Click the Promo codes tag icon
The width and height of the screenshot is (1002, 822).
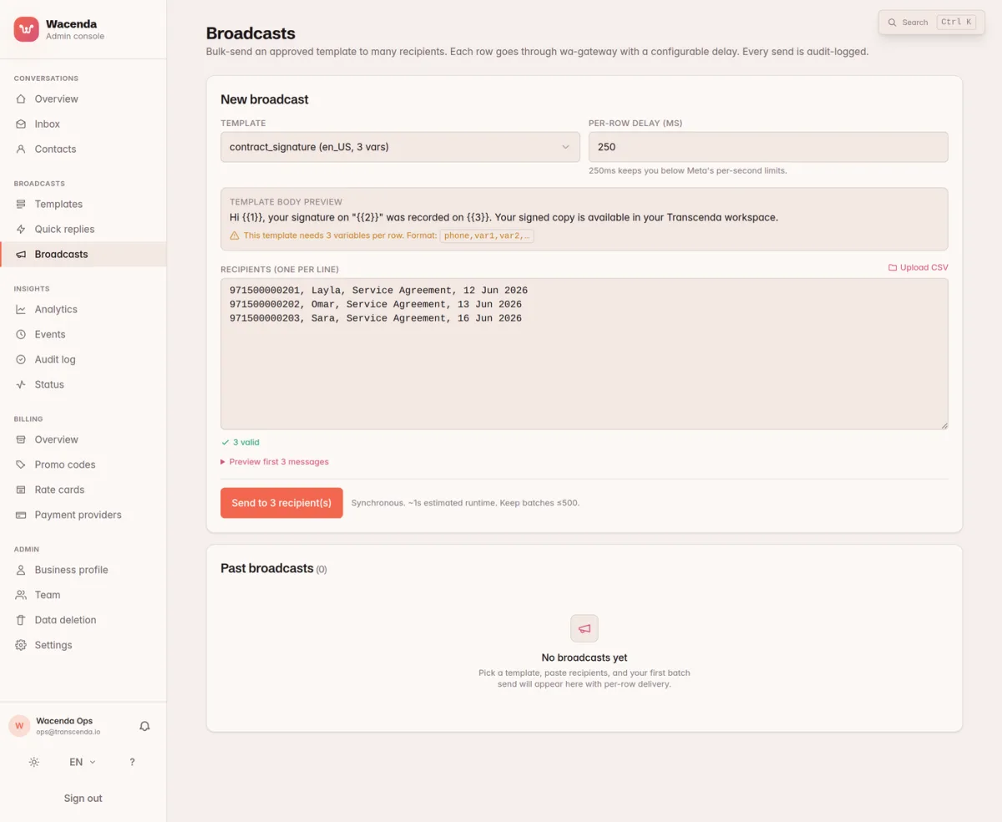(21, 464)
